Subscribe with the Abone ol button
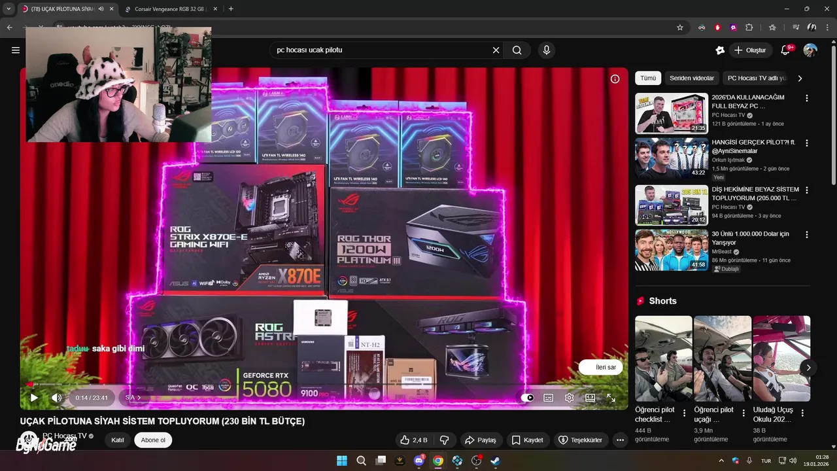The image size is (837, 471). [x=153, y=440]
